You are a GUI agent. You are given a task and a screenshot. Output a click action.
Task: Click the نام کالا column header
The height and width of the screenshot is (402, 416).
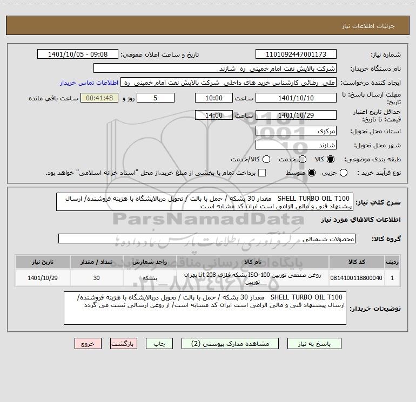[x=253, y=262]
